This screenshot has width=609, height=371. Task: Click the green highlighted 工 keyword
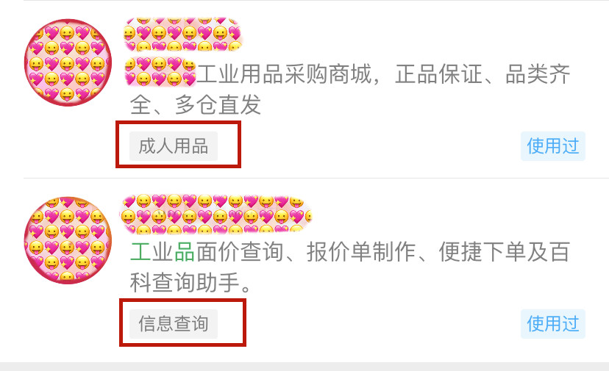pos(140,252)
